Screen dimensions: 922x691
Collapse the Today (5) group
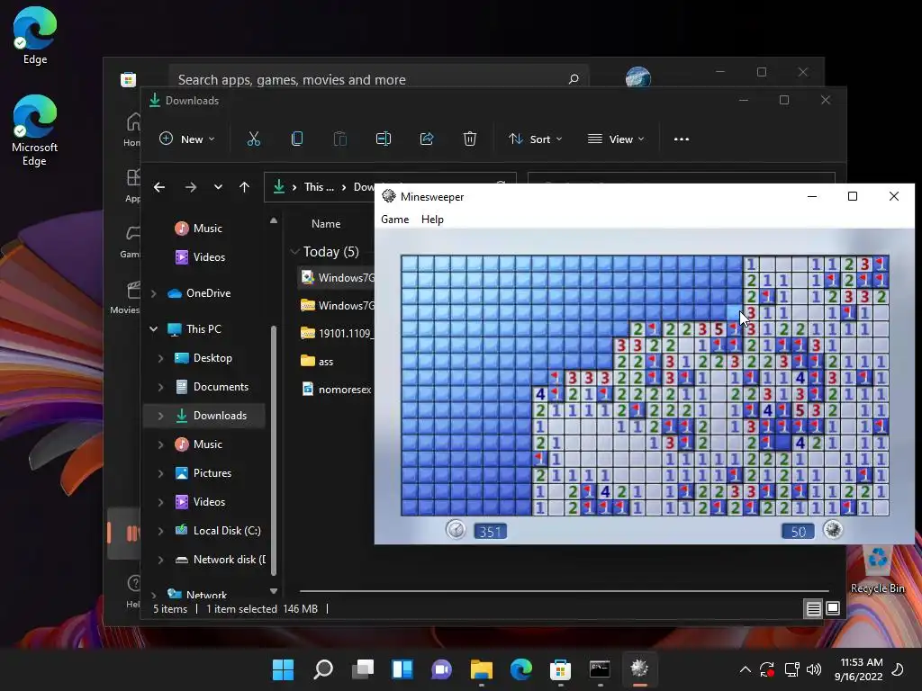pyautogui.click(x=294, y=252)
